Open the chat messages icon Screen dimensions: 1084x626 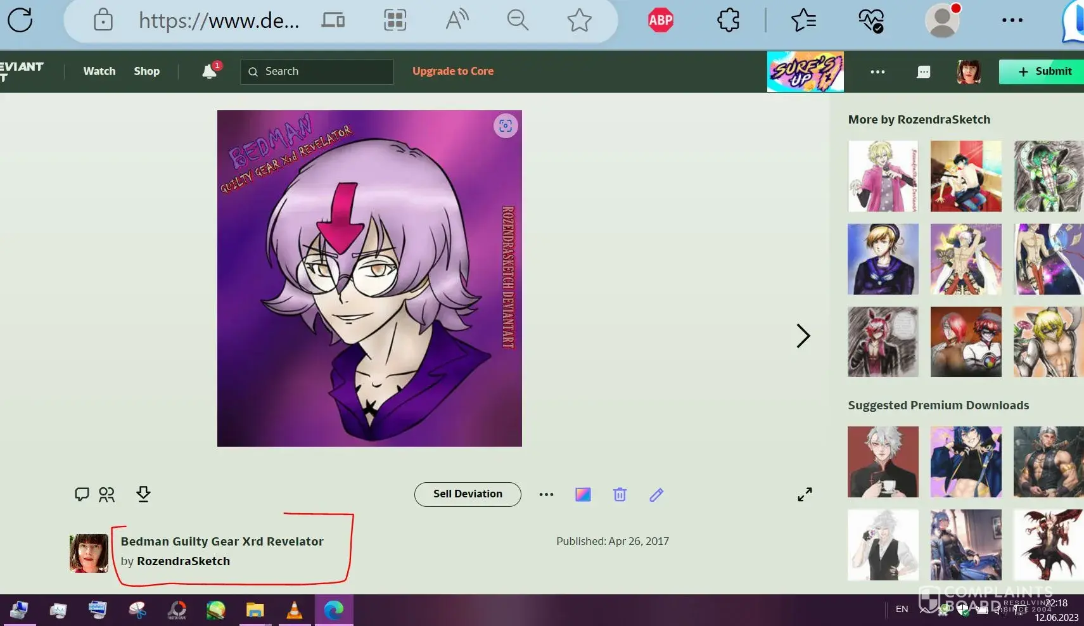coord(923,72)
